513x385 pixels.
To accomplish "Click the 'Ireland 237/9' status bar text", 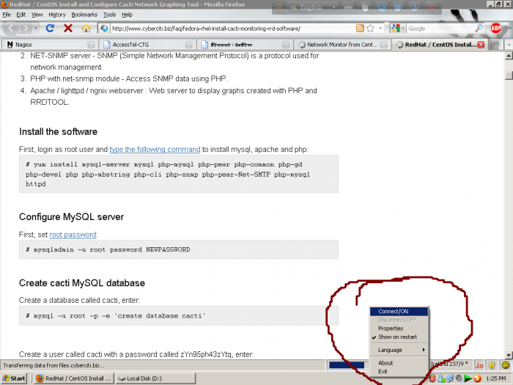I will click(450, 364).
